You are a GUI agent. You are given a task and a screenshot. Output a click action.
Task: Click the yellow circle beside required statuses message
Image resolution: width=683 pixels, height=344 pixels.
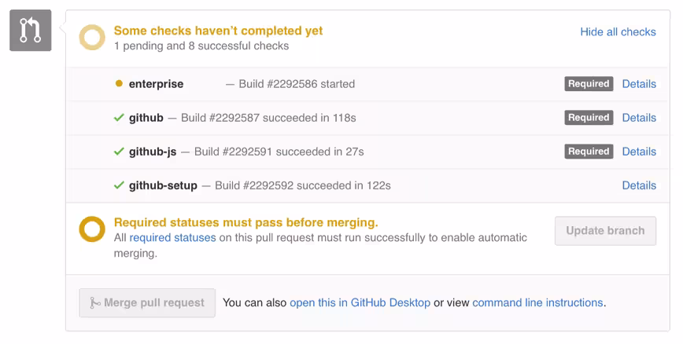pos(92,229)
